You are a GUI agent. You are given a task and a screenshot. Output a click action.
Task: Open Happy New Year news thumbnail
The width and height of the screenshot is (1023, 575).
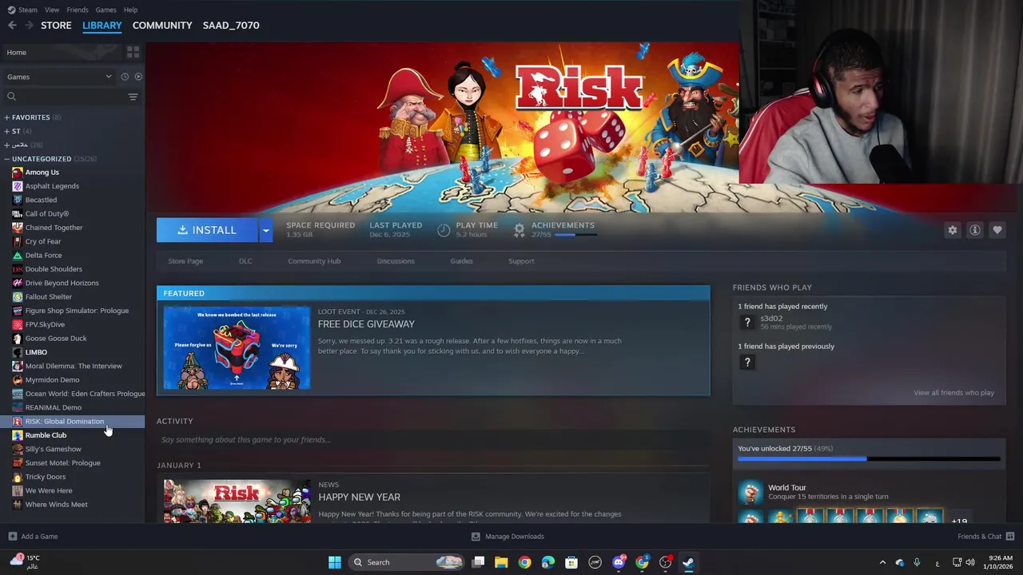[237, 501]
